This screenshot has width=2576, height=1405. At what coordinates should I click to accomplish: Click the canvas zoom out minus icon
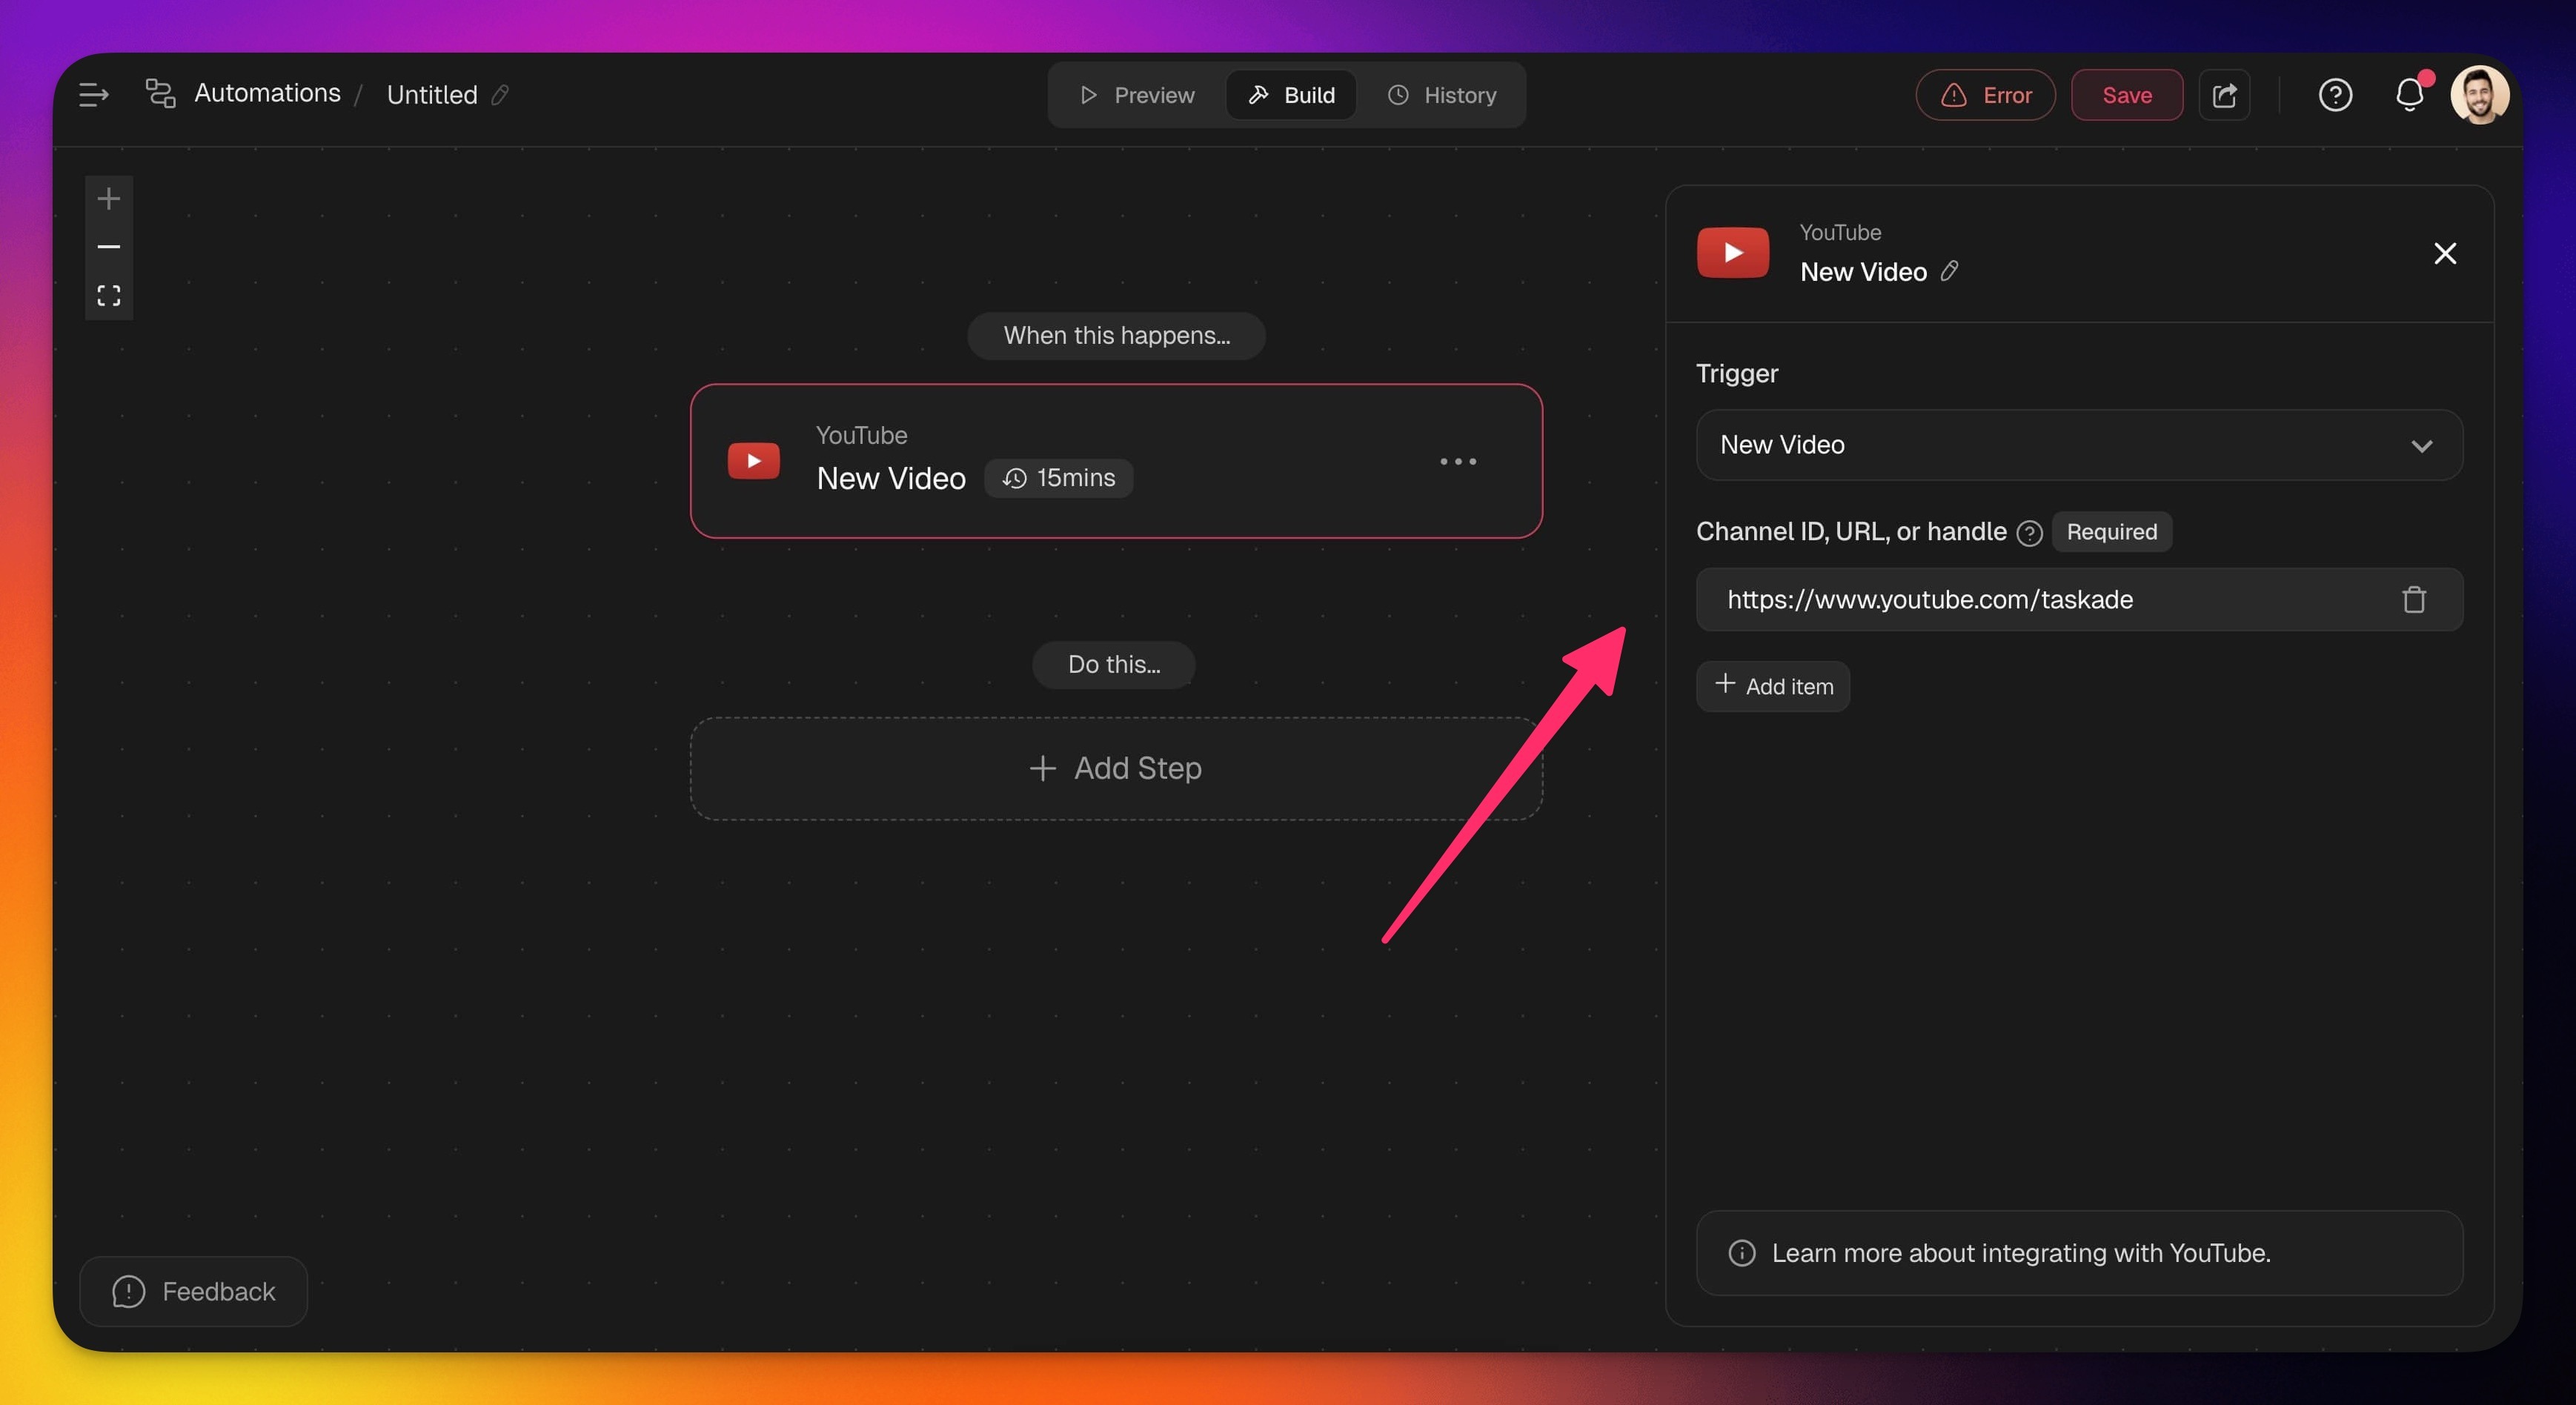coord(109,247)
